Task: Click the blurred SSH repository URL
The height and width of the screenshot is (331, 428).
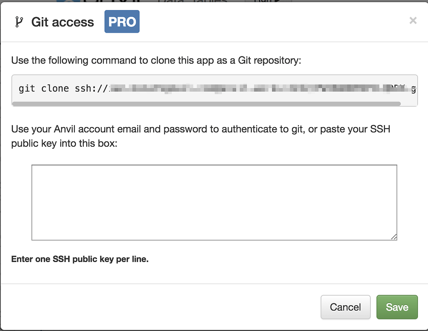Action: 251,89
